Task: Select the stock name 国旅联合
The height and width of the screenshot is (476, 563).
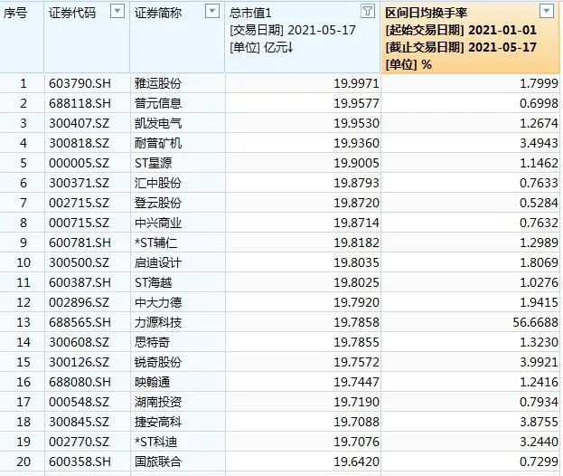Action: tap(158, 462)
